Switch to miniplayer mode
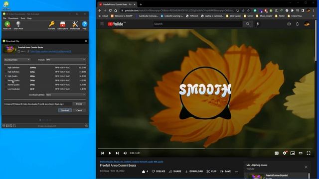The image size is (319, 179). [x=293, y=153]
